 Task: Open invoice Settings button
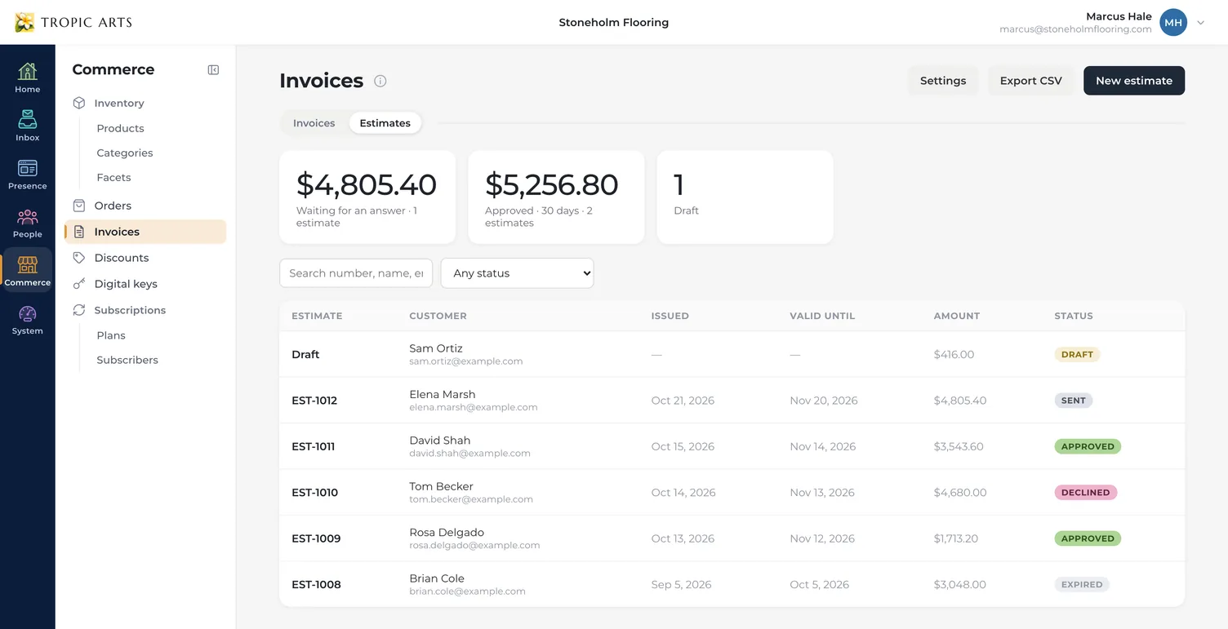[x=942, y=81]
